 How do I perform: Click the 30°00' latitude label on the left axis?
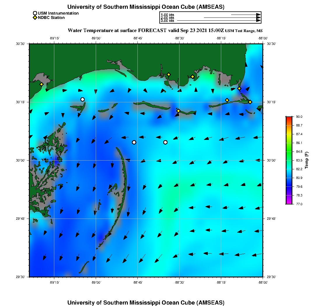pos(20,161)
